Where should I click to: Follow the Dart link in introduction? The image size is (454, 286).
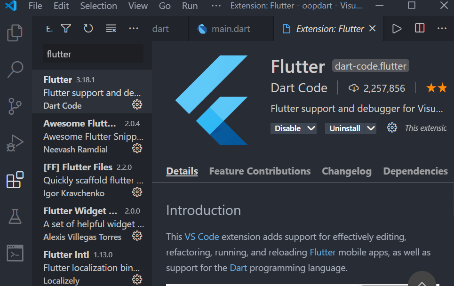pos(239,268)
